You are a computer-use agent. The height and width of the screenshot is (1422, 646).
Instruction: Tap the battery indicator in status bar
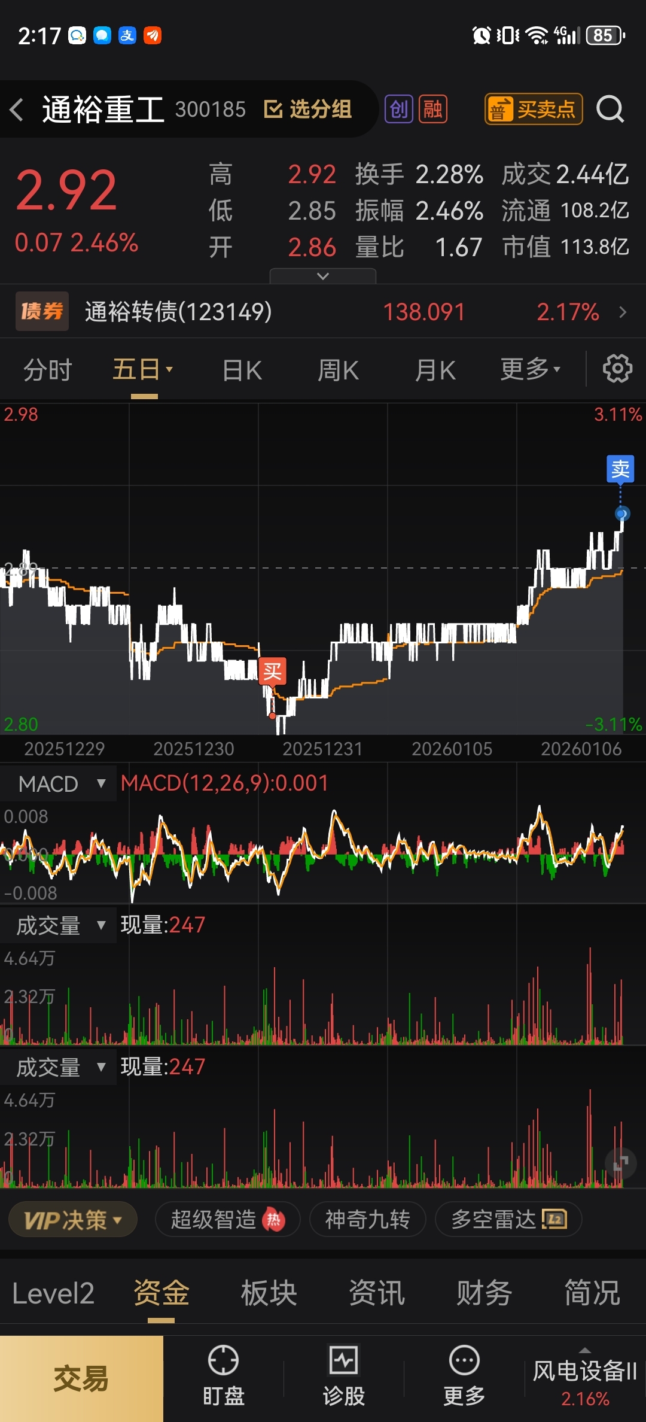click(605, 35)
